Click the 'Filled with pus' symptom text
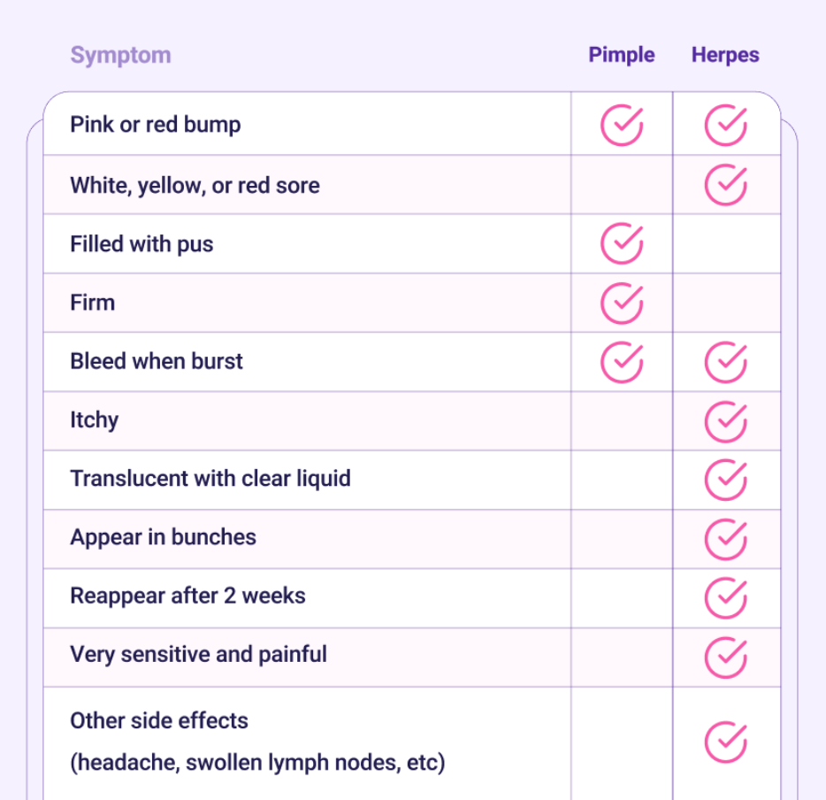This screenshot has height=800, width=826. 141,244
